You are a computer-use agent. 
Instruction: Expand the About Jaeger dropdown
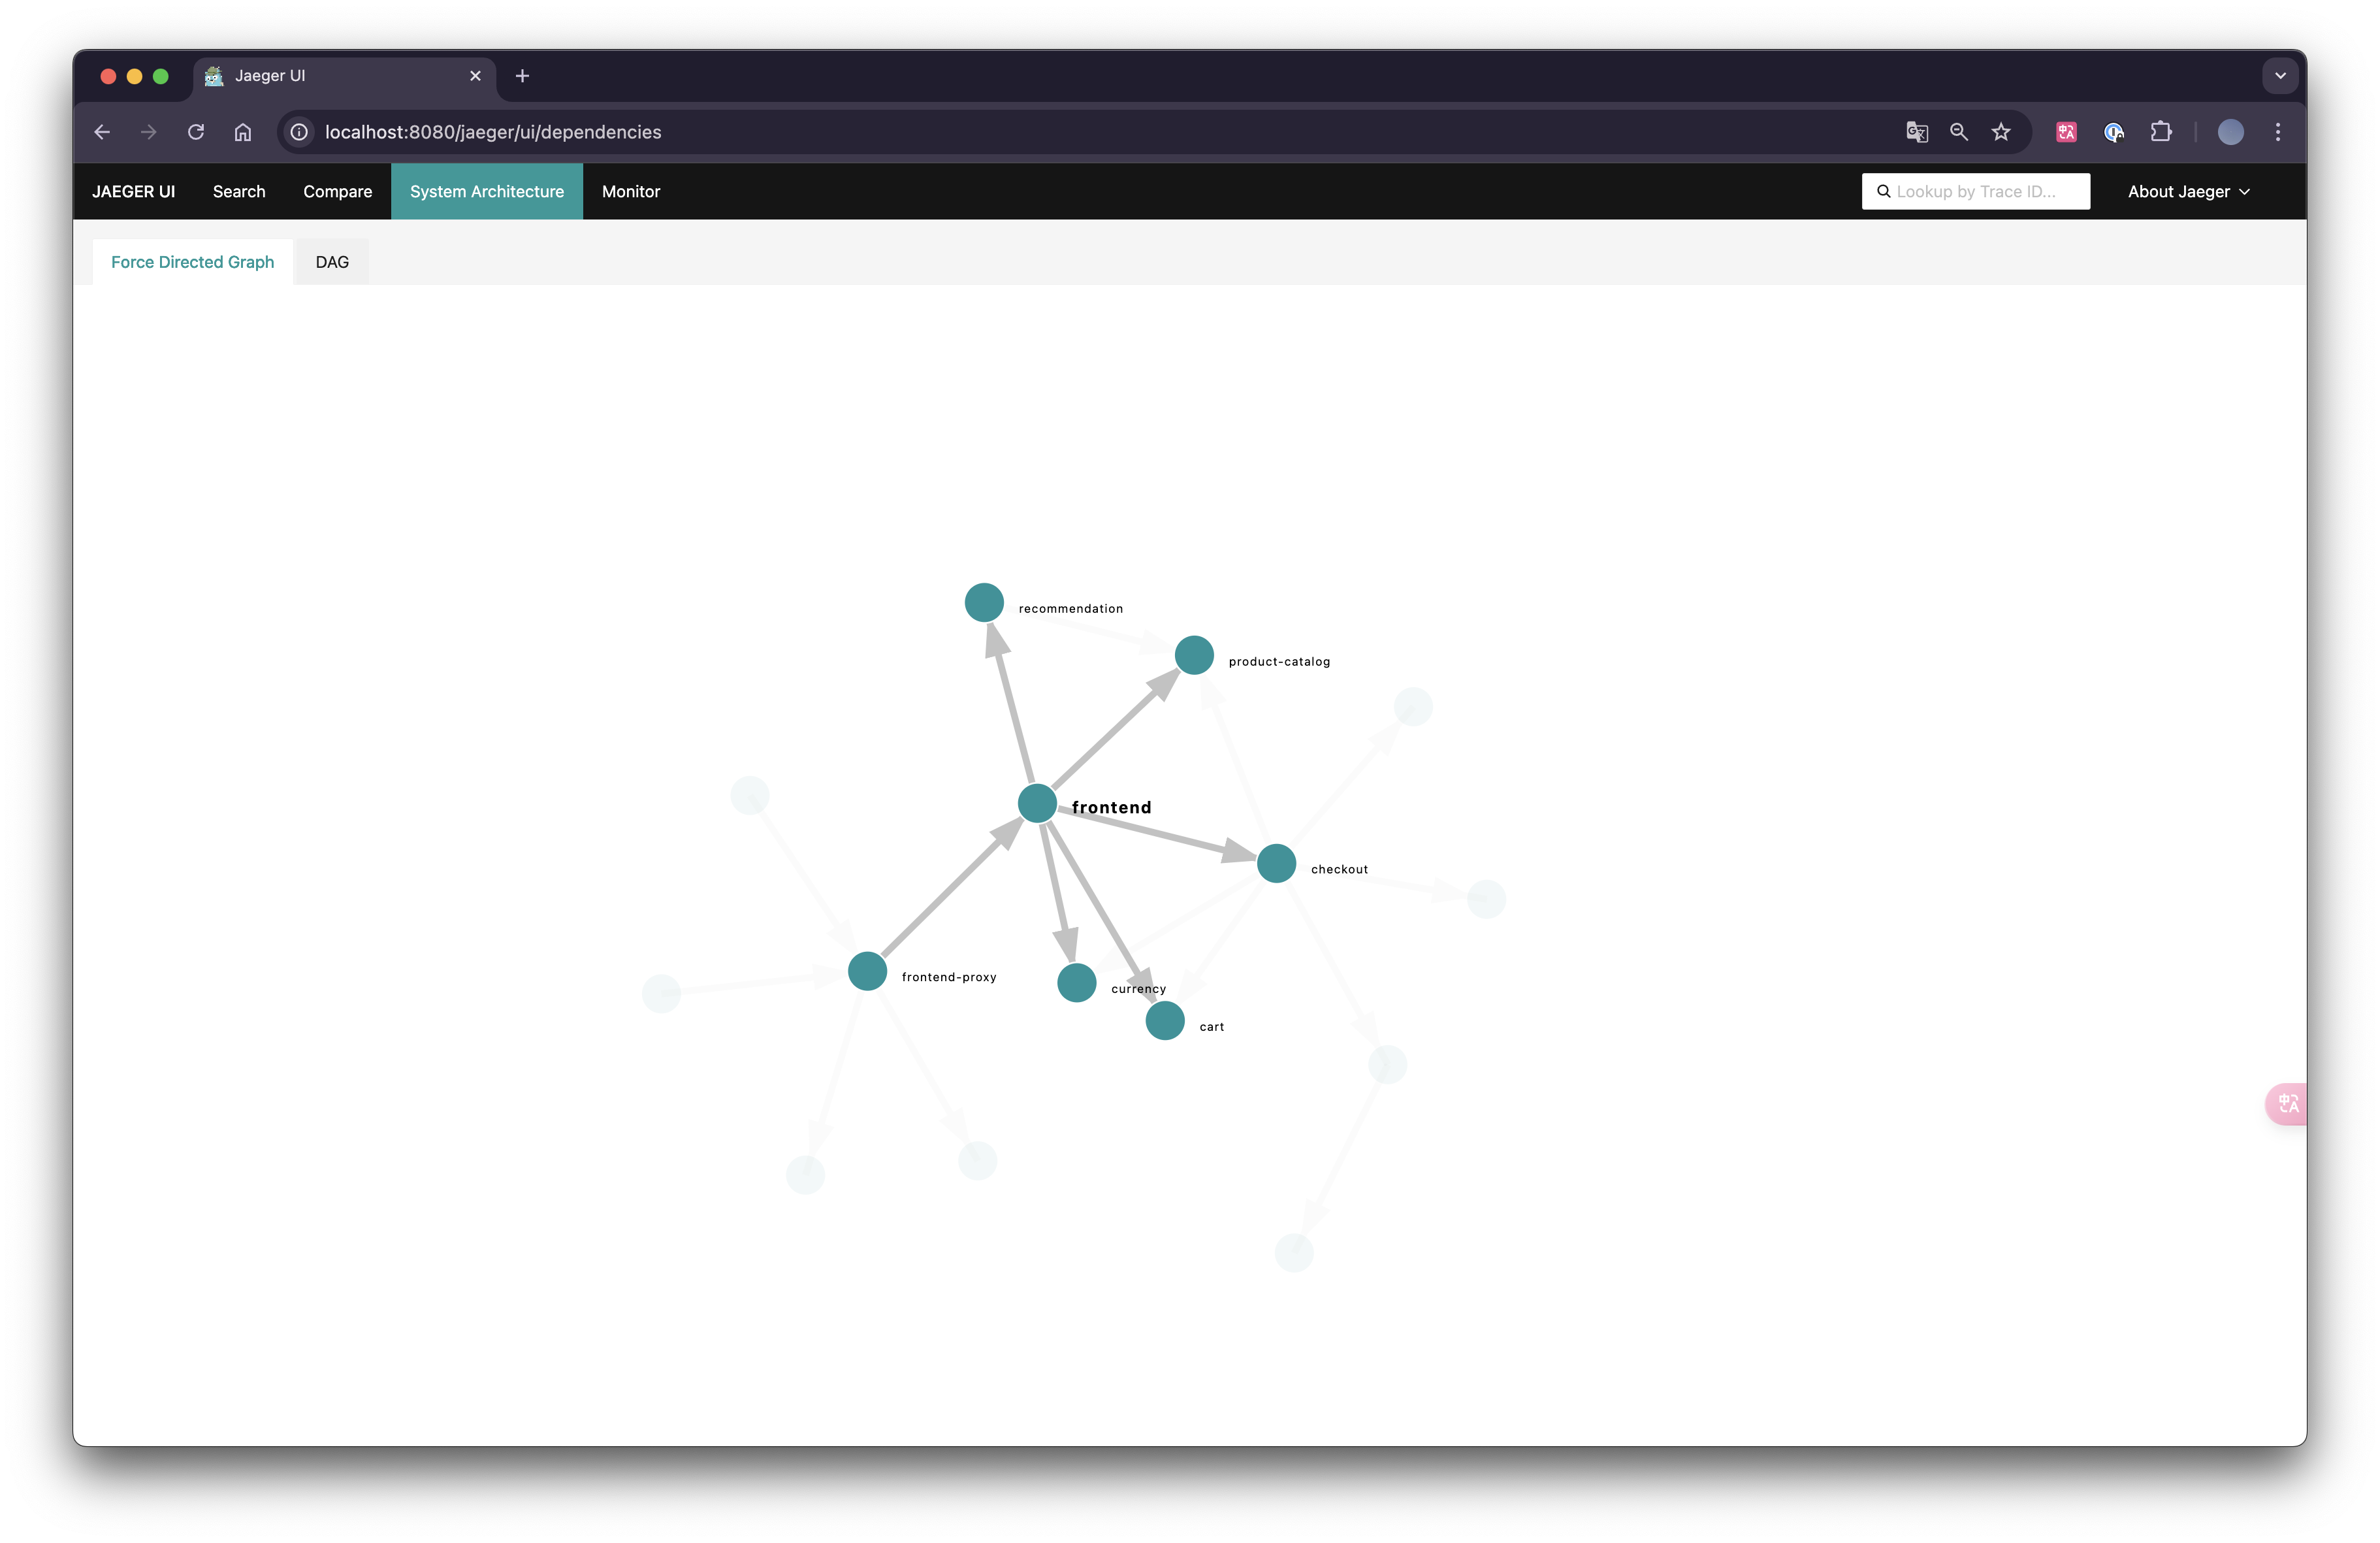click(x=2188, y=191)
